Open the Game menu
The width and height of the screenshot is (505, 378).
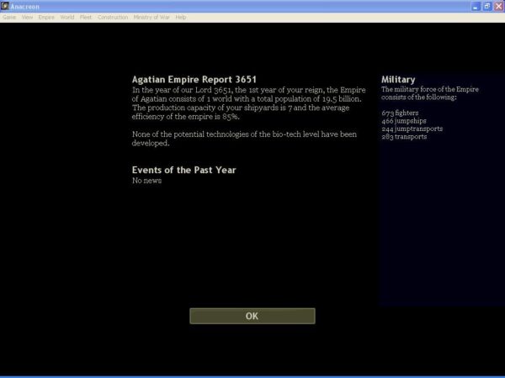click(x=9, y=17)
